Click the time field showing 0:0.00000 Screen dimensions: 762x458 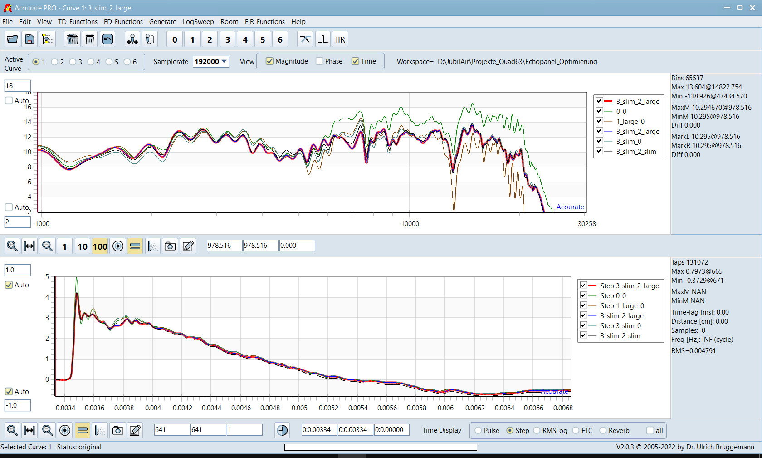[x=391, y=430]
